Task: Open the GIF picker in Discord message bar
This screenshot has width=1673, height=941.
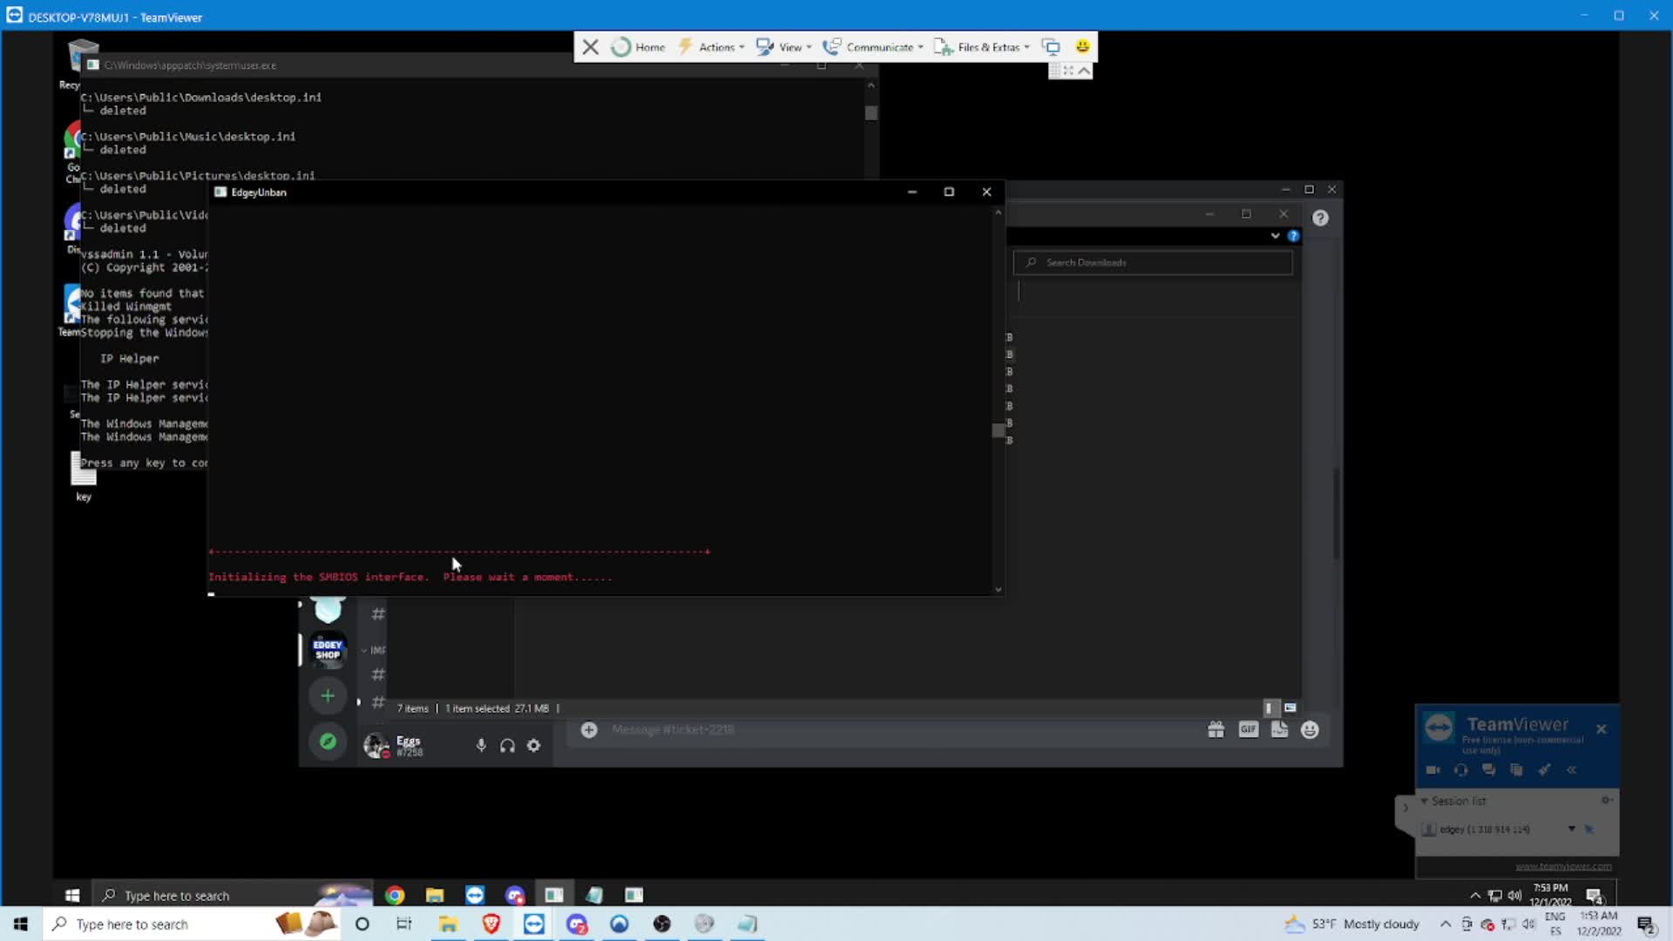Action: [x=1249, y=729]
